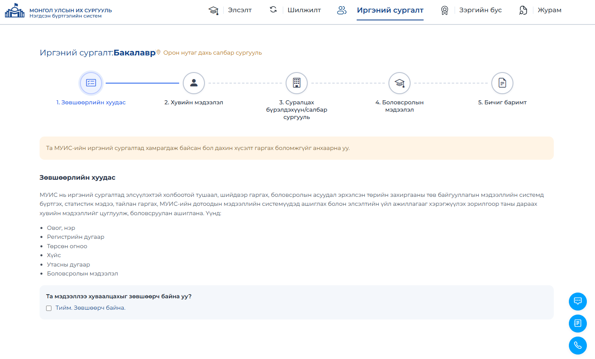
Task: Click the 'Тийм. Зөвшөөрч байна.' label text
Action: point(91,308)
